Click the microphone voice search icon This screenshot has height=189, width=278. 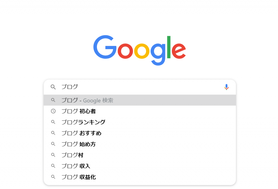226,87
